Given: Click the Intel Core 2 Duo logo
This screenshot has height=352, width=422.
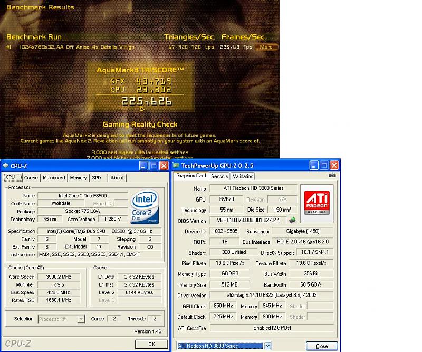Looking at the screenshot, I should [145, 207].
